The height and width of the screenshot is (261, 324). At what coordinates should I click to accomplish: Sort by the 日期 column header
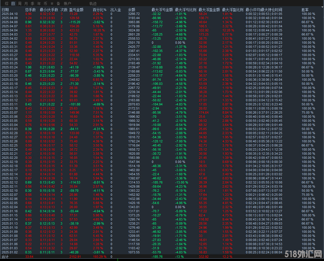(5, 10)
